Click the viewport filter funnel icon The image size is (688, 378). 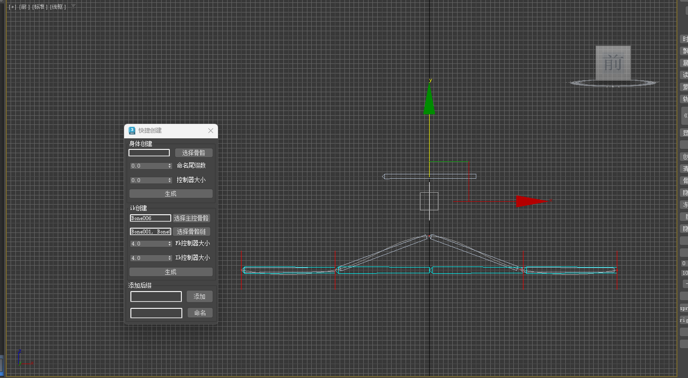coord(73,6)
